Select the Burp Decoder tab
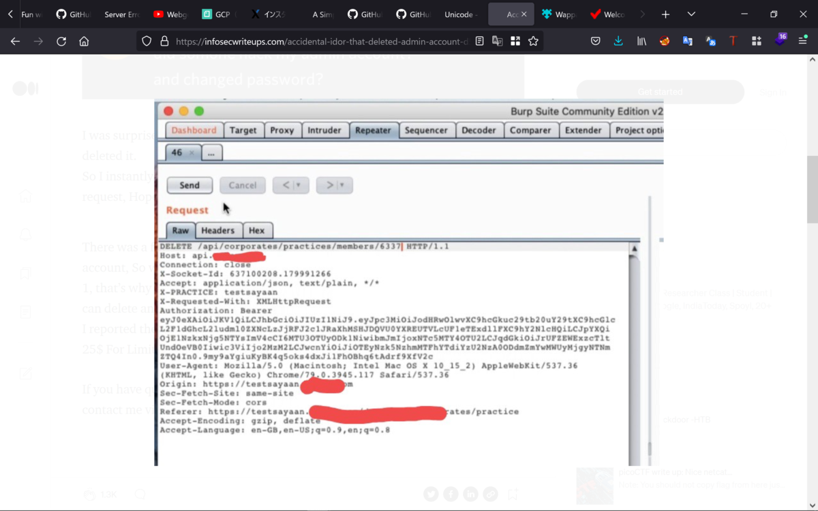Image resolution: width=818 pixels, height=511 pixels. click(x=479, y=130)
